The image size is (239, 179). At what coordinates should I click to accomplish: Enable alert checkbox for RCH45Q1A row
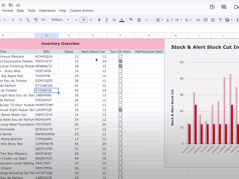point(120,56)
